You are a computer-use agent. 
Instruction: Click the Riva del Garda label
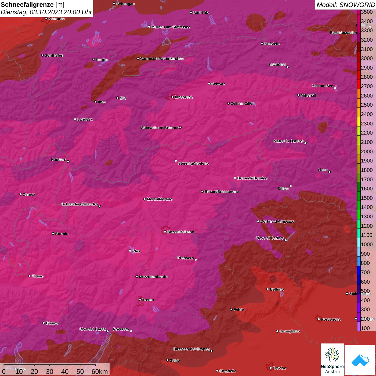(x=93, y=329)
